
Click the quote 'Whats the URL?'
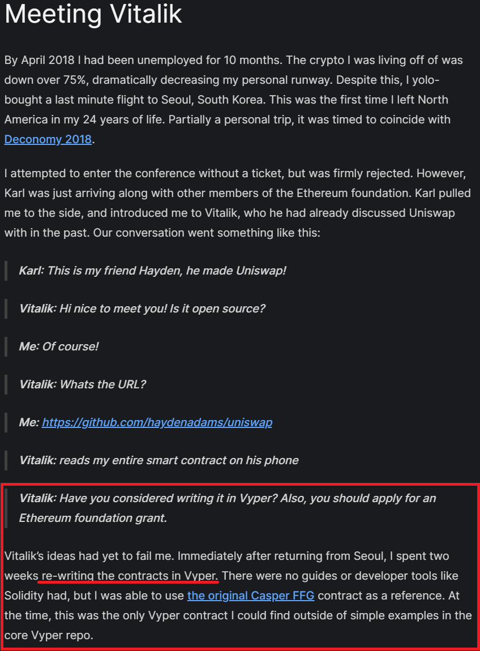pos(83,384)
